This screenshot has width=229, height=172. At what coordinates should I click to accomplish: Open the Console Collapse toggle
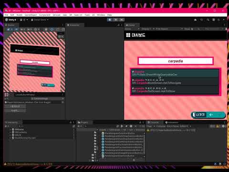[x=161, y=126]
